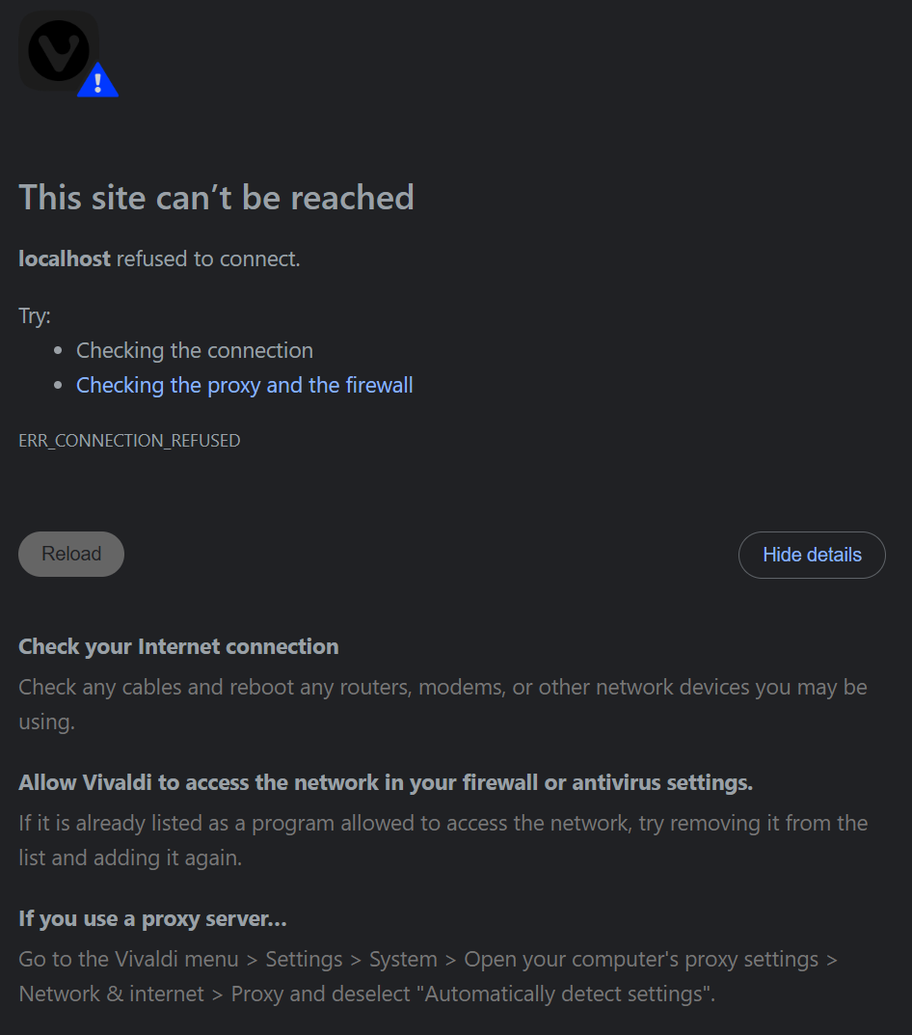Click the Reload button
The image size is (912, 1035).
click(70, 554)
